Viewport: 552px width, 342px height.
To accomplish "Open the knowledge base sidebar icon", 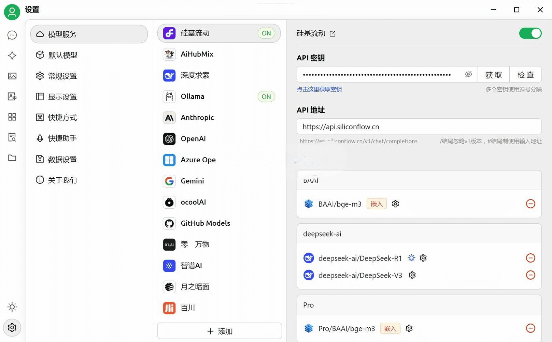I will (x=12, y=137).
